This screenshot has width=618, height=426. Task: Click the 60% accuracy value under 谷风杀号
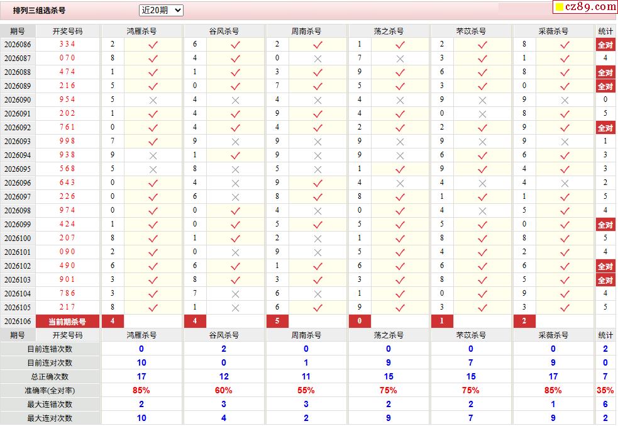coord(224,390)
